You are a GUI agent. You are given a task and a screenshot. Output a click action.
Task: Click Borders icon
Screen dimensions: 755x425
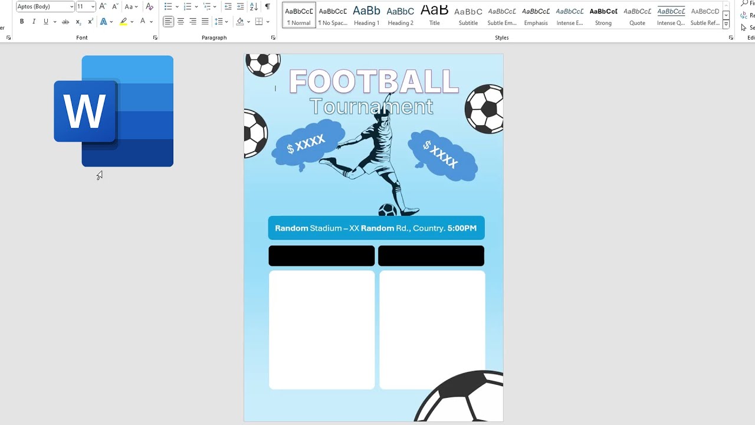tap(259, 22)
